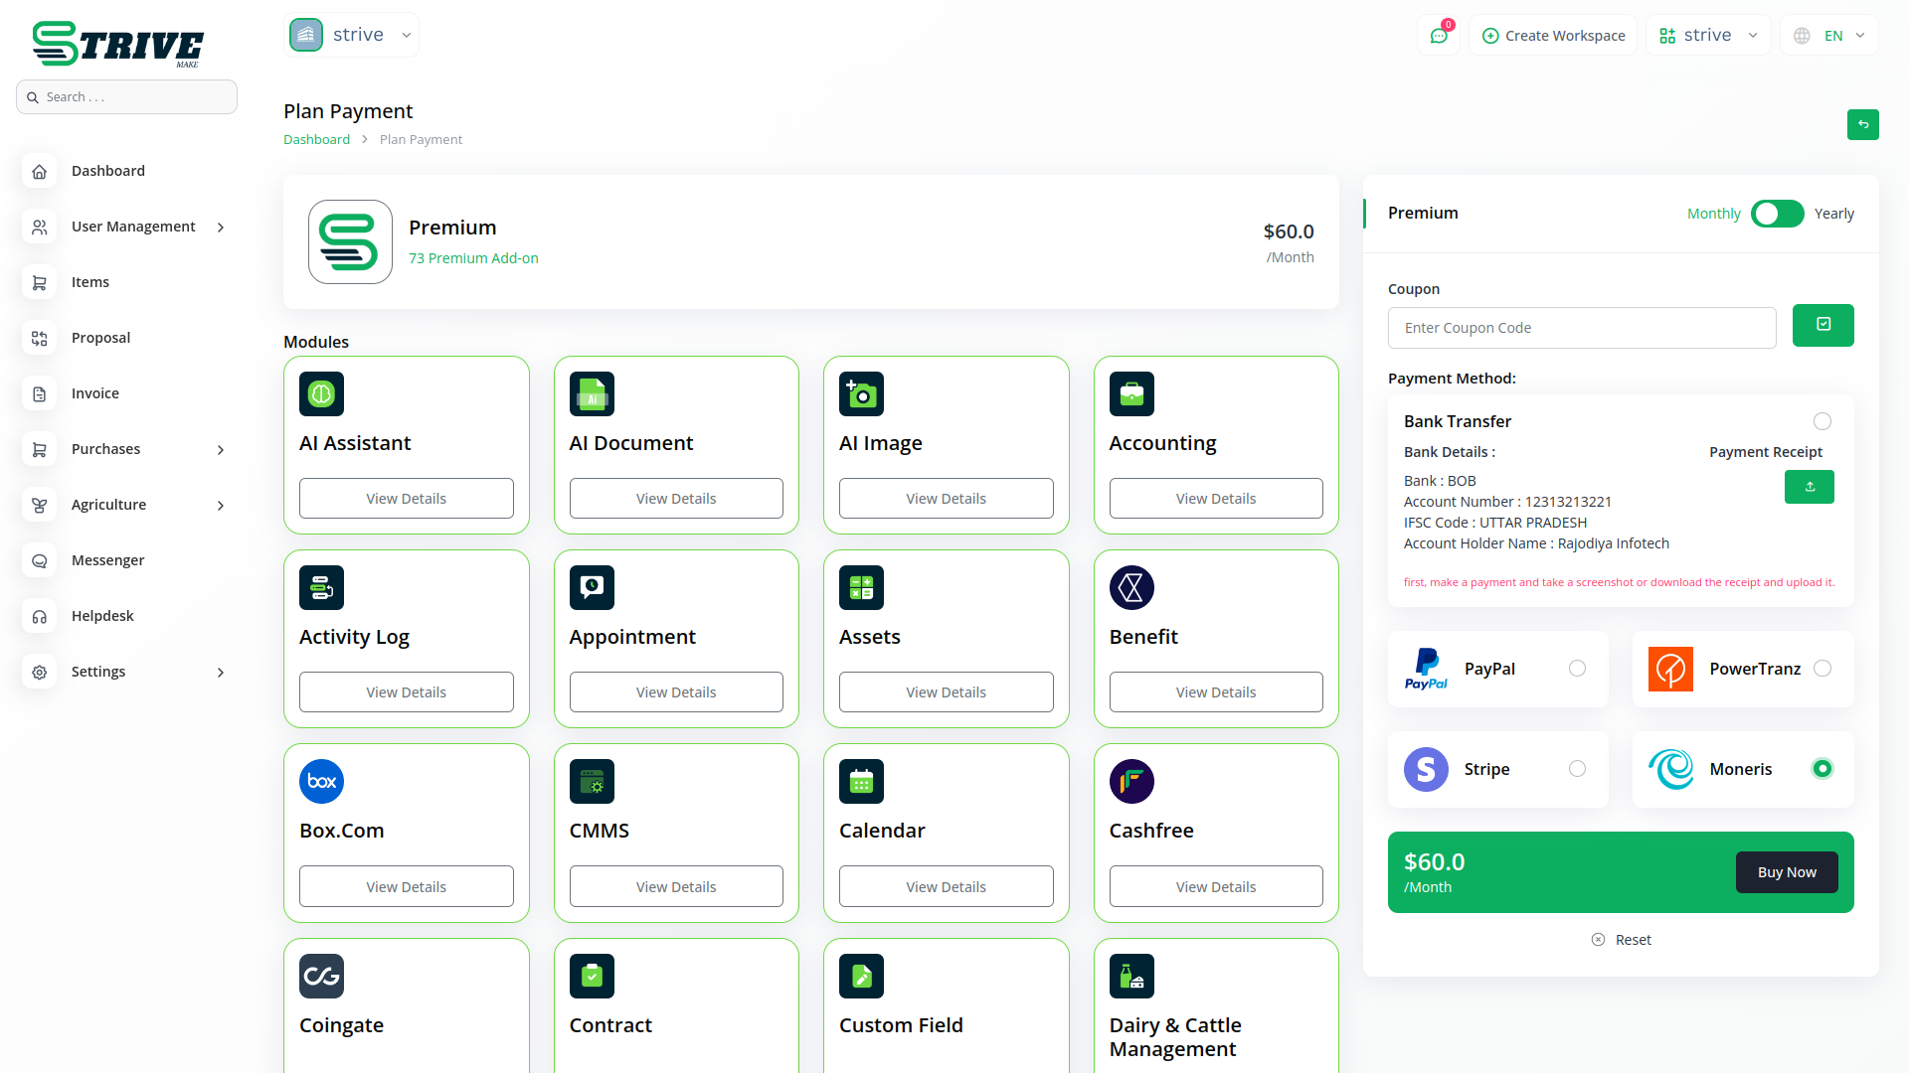Click the Enter Coupon Code field
The height and width of the screenshot is (1073, 1909).
coord(1581,328)
